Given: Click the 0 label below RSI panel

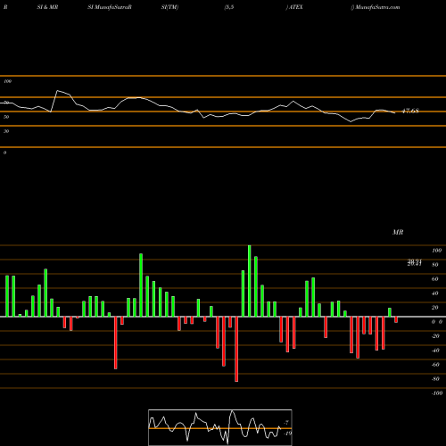Looking at the screenshot, I should 4,153.
